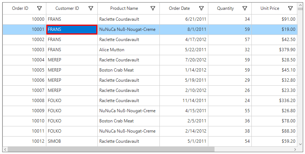This screenshot has width=305, height=154.
Task: Sort by the Product Name header
Action: point(124,8)
